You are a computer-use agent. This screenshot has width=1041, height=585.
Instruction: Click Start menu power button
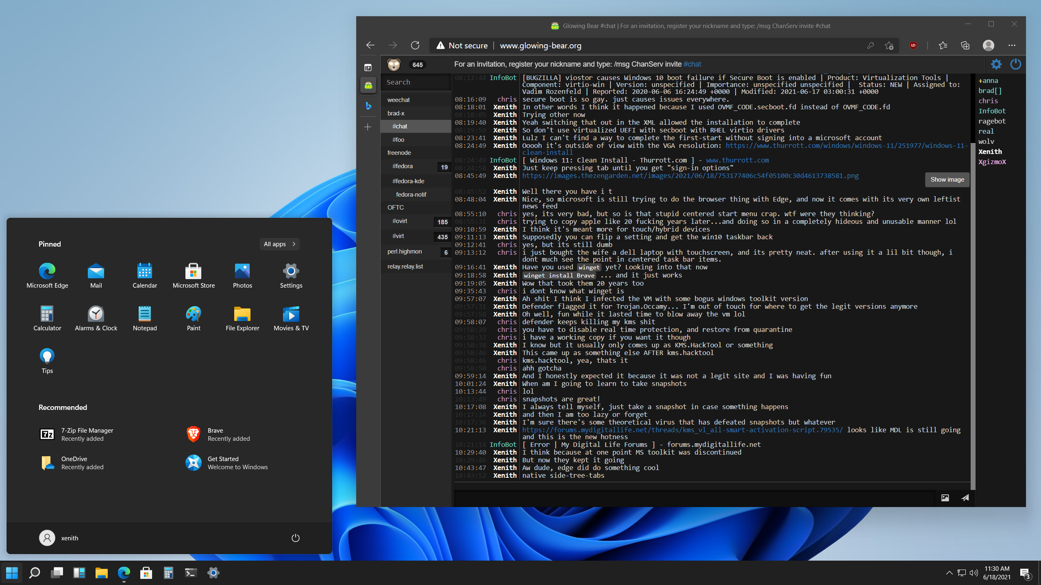coord(296,538)
